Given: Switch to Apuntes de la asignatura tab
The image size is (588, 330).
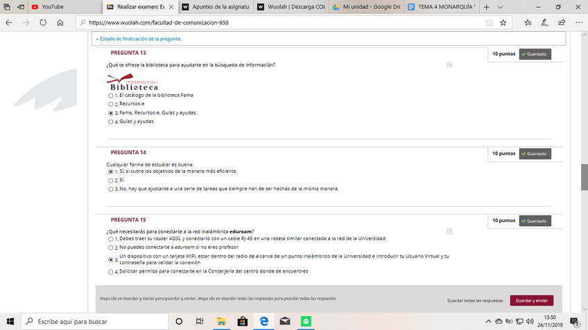Looking at the screenshot, I should pyautogui.click(x=216, y=7).
